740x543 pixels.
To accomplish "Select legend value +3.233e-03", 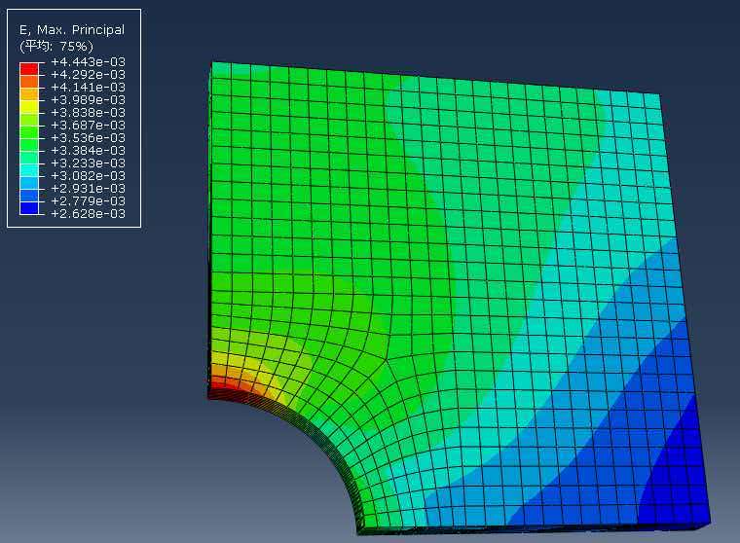I will (x=88, y=163).
